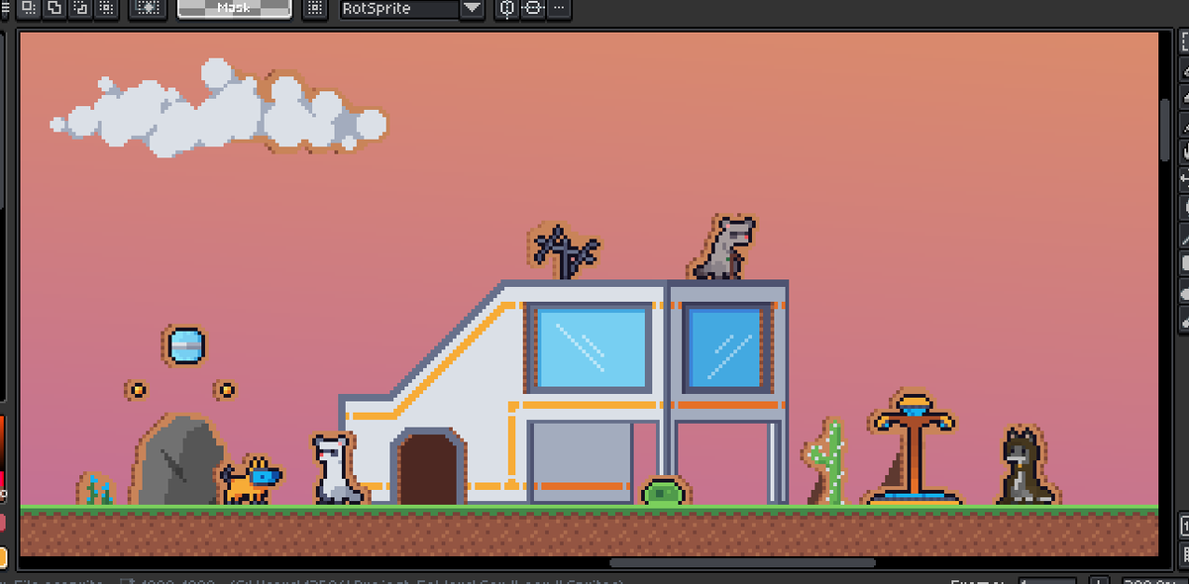Select the Rectangular Marquee tool
Screen dimensions: 1189x584
tap(1183, 44)
